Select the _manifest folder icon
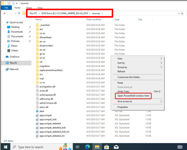The image size is (187, 150). coord(37,25)
